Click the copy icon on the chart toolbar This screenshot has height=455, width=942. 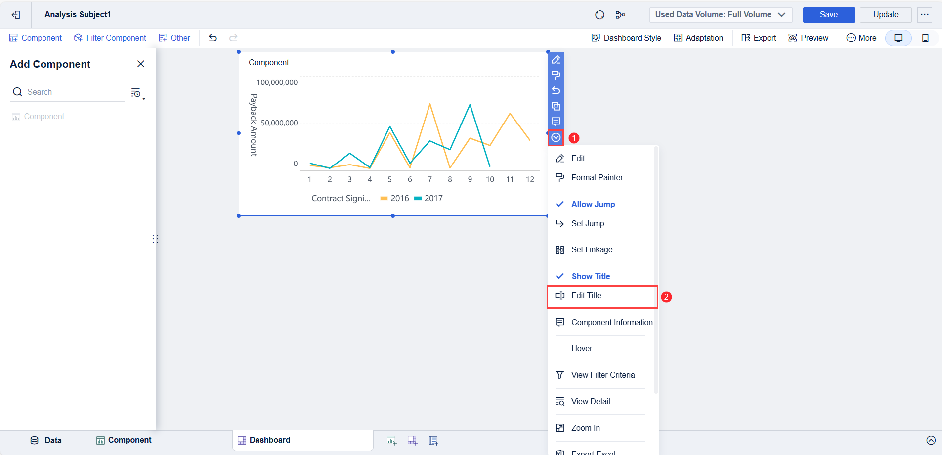tap(556, 106)
